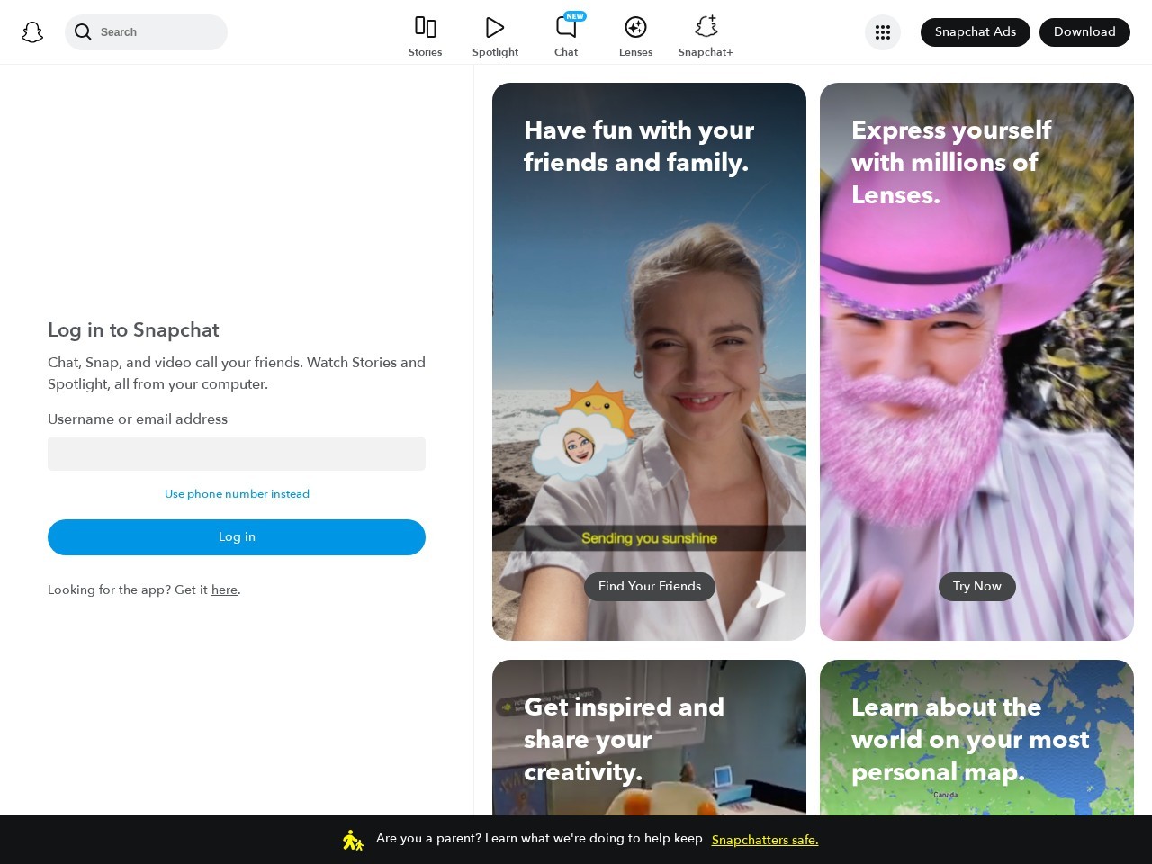
Task: Follow the 'here' app download link
Action: pos(224,590)
